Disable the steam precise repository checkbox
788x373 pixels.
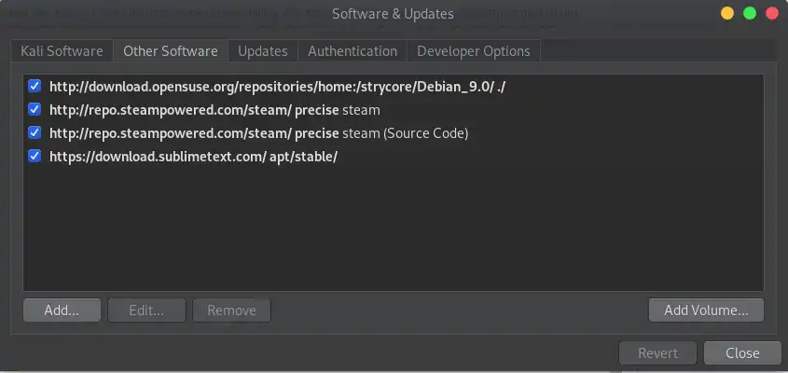click(35, 109)
